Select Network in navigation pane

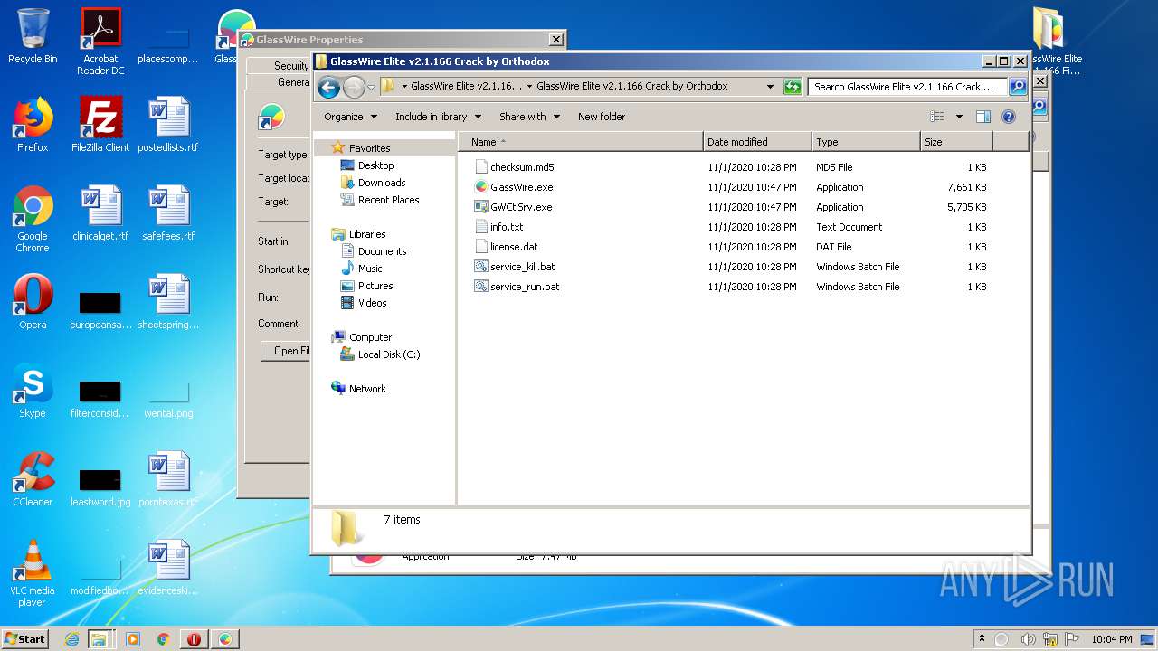(x=367, y=389)
